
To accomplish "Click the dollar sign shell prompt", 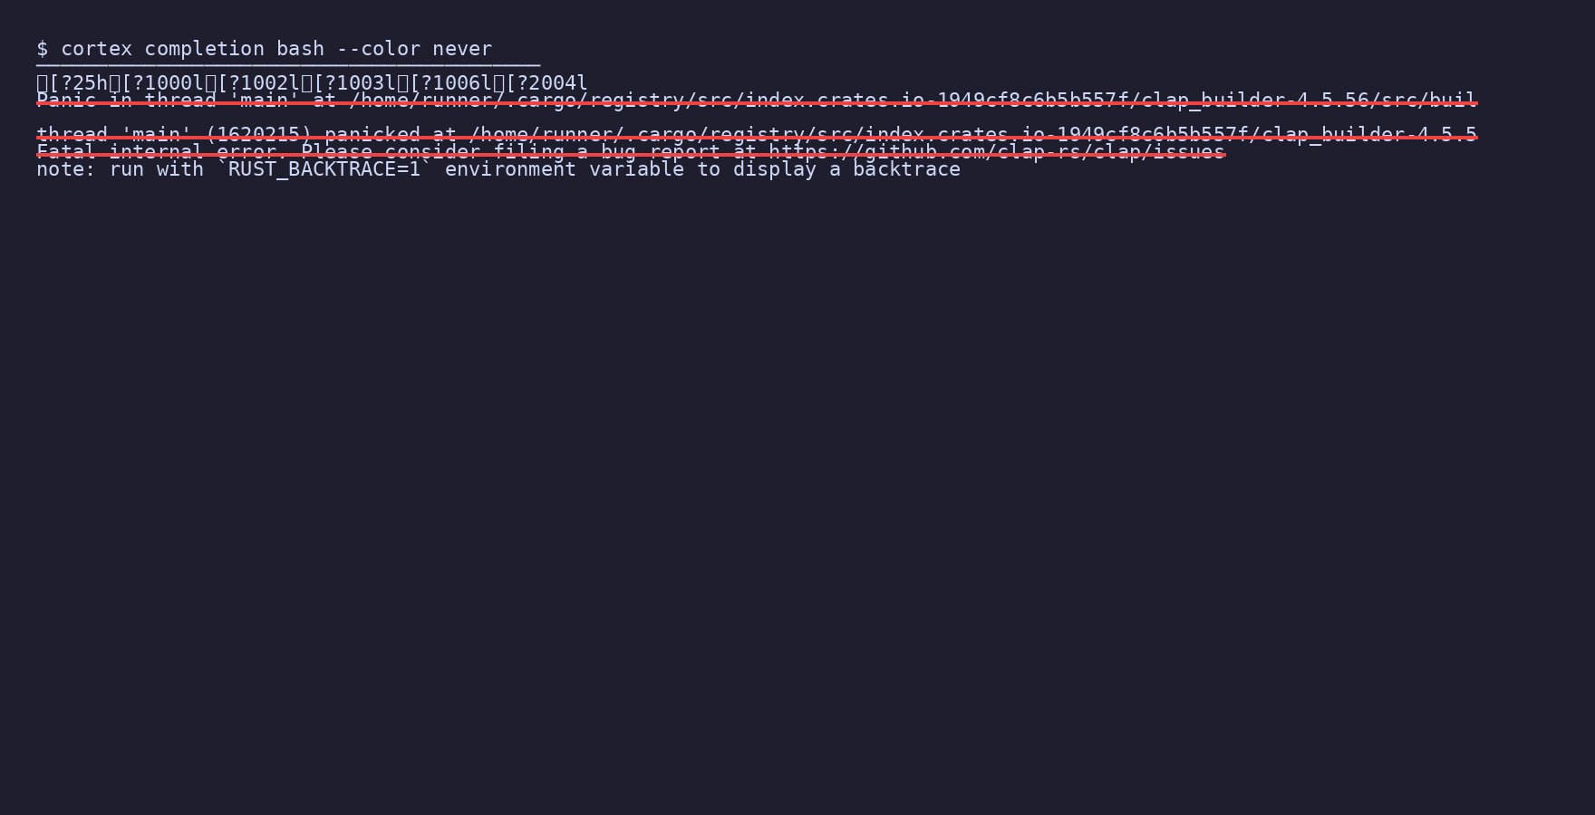I will tap(42, 49).
